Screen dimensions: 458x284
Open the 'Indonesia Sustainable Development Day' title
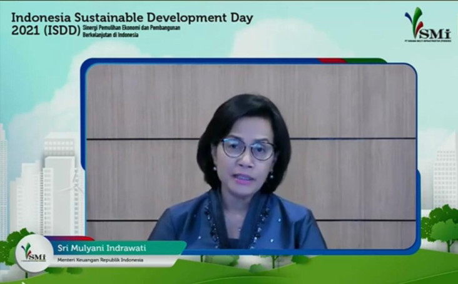click(132, 18)
